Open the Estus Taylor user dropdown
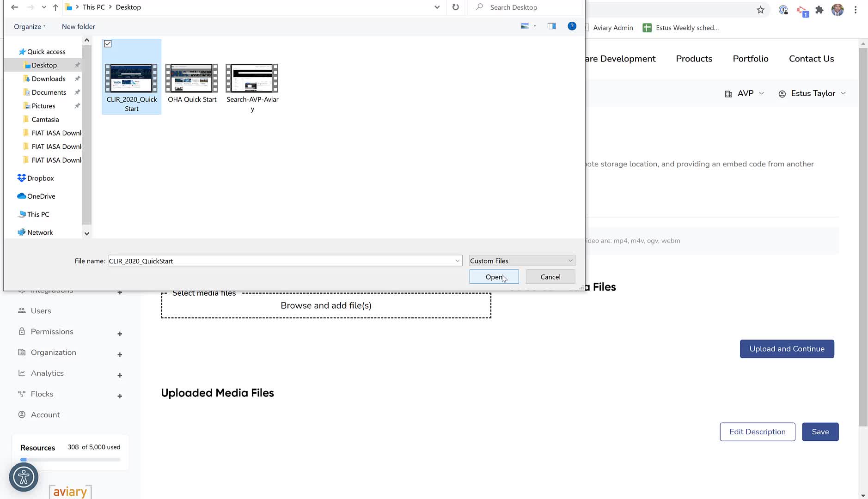 point(812,93)
